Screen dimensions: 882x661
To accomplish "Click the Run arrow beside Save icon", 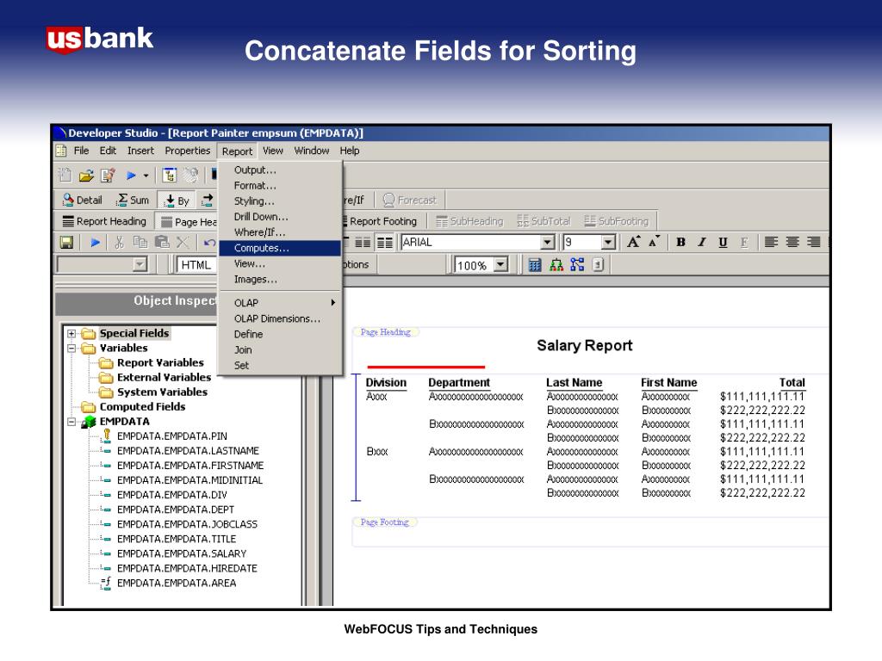I will click(95, 242).
